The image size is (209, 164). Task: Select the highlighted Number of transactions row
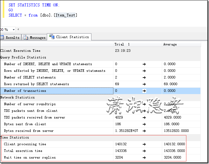(x=25, y=91)
